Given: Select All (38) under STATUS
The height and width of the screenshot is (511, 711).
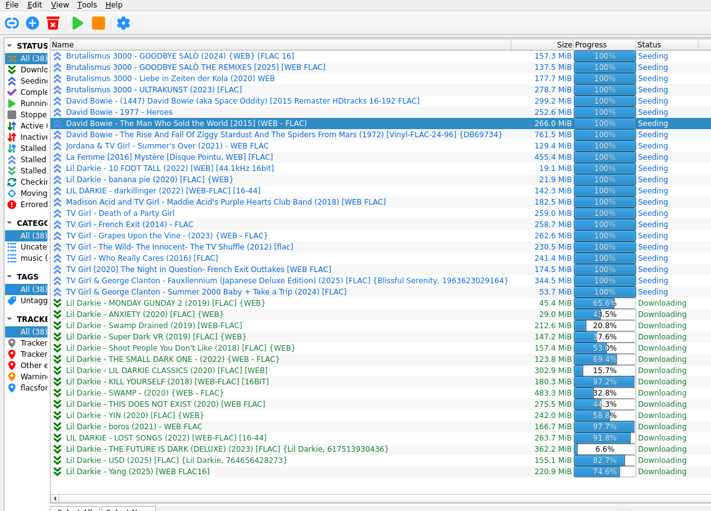Looking at the screenshot, I should click(27, 59).
